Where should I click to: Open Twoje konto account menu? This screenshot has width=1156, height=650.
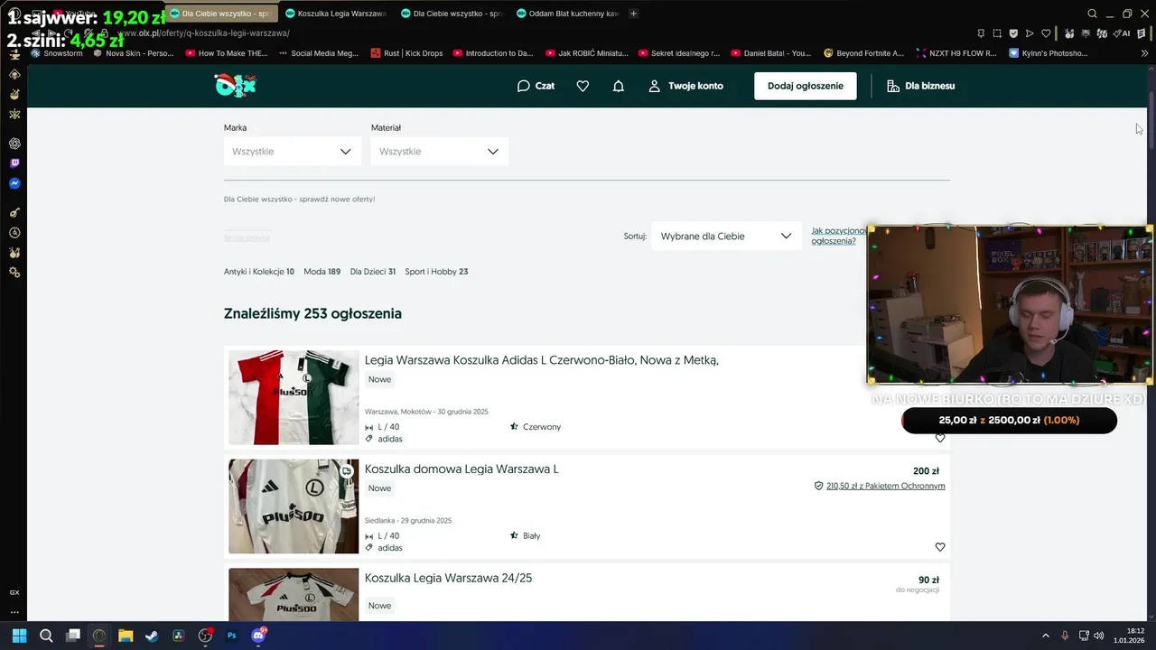coord(686,86)
